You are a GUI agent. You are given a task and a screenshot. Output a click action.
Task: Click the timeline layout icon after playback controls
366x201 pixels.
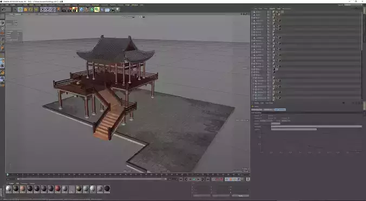(248, 179)
